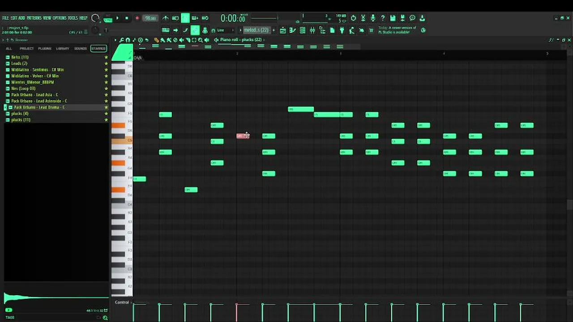Toggle pattern/song mode switch
The width and height of the screenshot is (573, 322).
[x=107, y=18]
